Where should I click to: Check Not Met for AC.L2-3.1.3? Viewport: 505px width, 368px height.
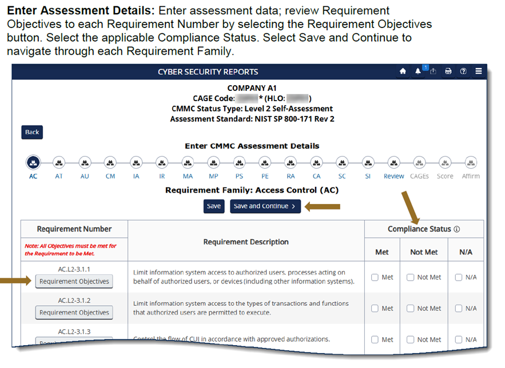coord(410,339)
